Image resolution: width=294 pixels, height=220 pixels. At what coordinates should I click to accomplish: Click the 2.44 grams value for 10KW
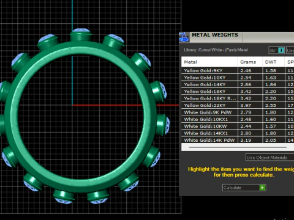click(246, 127)
